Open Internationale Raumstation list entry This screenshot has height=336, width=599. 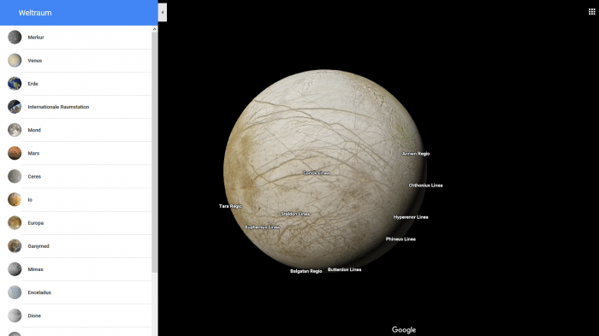click(x=75, y=107)
